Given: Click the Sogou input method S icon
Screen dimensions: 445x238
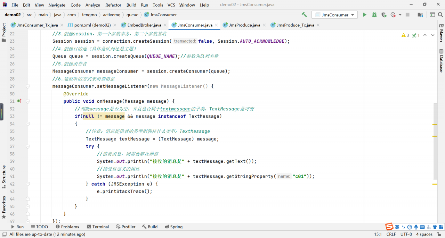Looking at the screenshot, I should [x=389, y=227].
